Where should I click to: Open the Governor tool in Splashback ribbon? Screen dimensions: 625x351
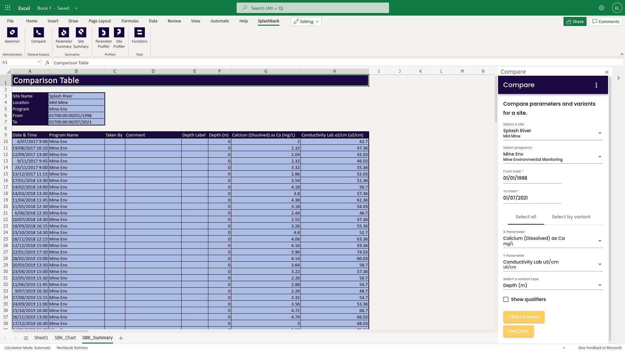click(x=12, y=35)
